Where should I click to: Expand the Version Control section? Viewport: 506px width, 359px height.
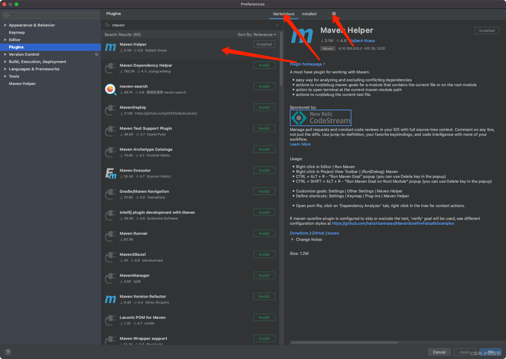click(x=5, y=54)
